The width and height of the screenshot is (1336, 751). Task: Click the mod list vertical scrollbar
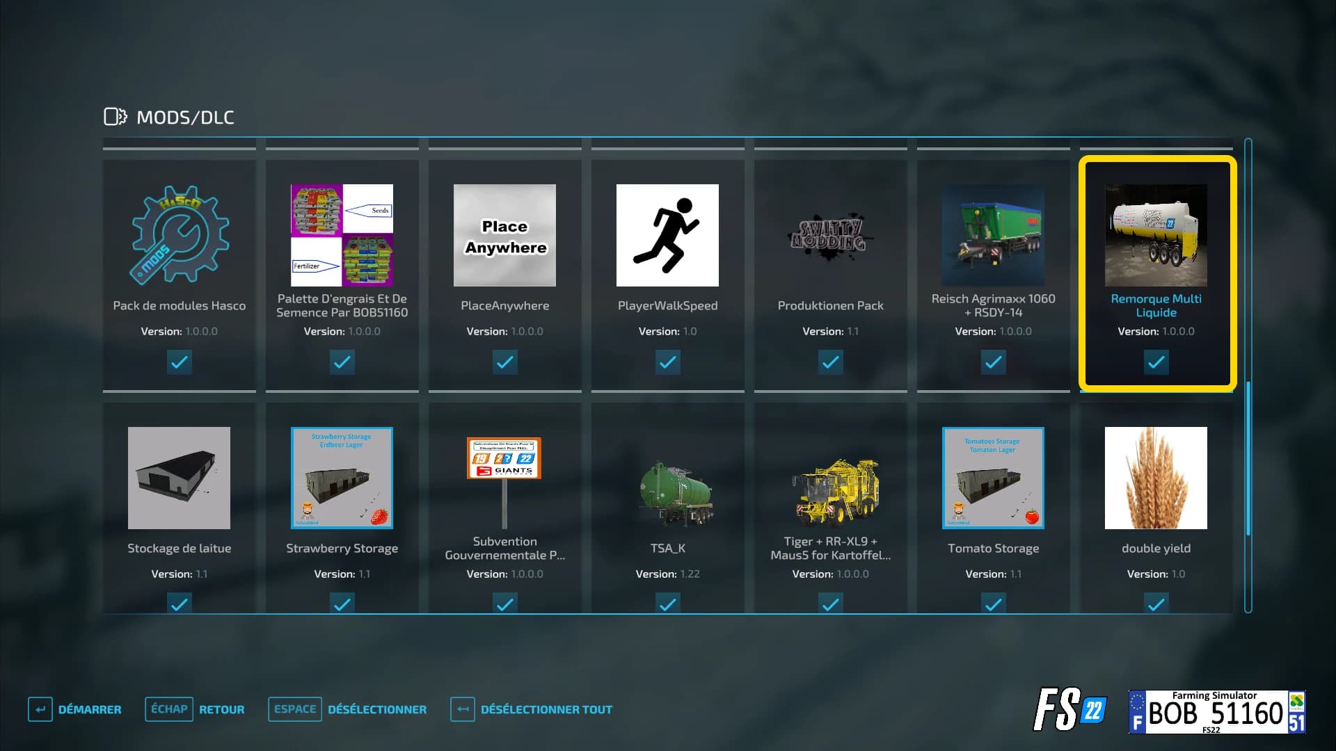(x=1248, y=375)
